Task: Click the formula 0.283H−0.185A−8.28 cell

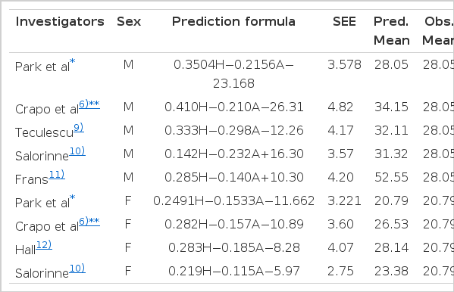Action: [x=234, y=247]
